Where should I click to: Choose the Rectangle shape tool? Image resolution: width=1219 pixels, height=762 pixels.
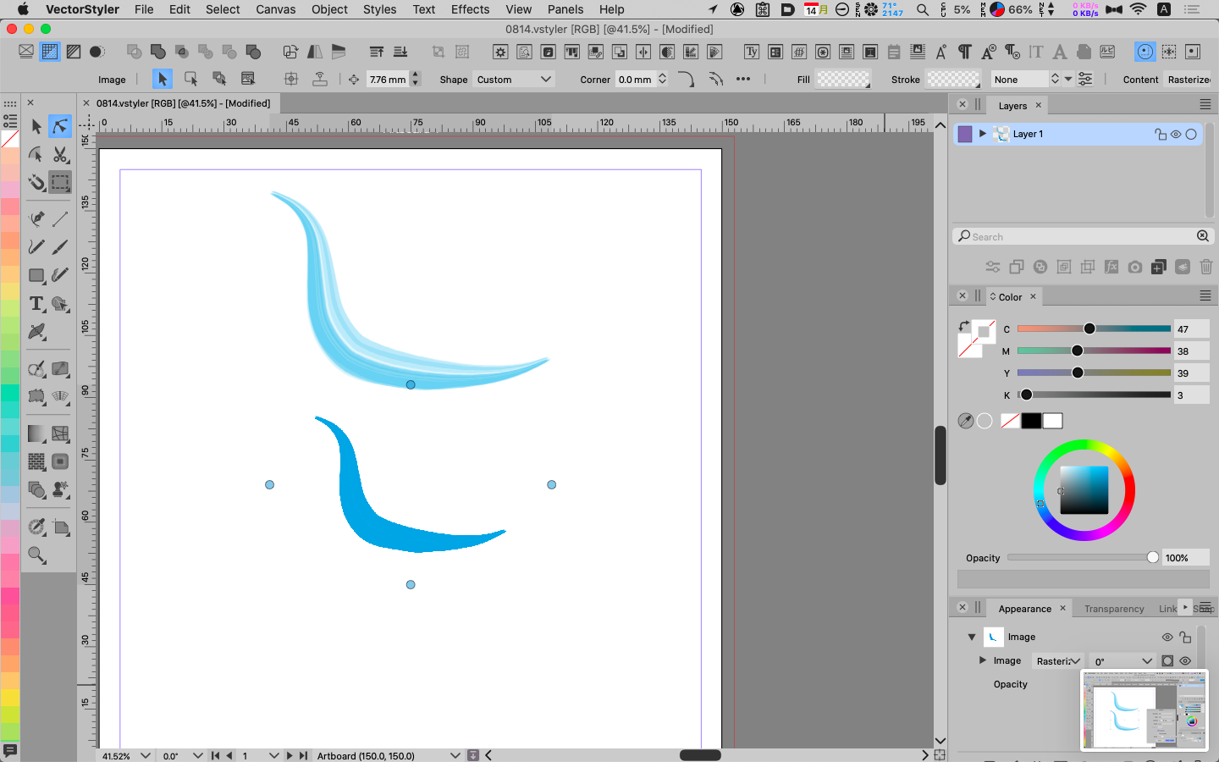click(x=36, y=275)
